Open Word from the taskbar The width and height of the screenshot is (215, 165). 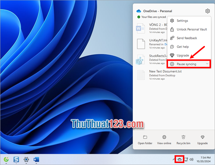(36, 159)
